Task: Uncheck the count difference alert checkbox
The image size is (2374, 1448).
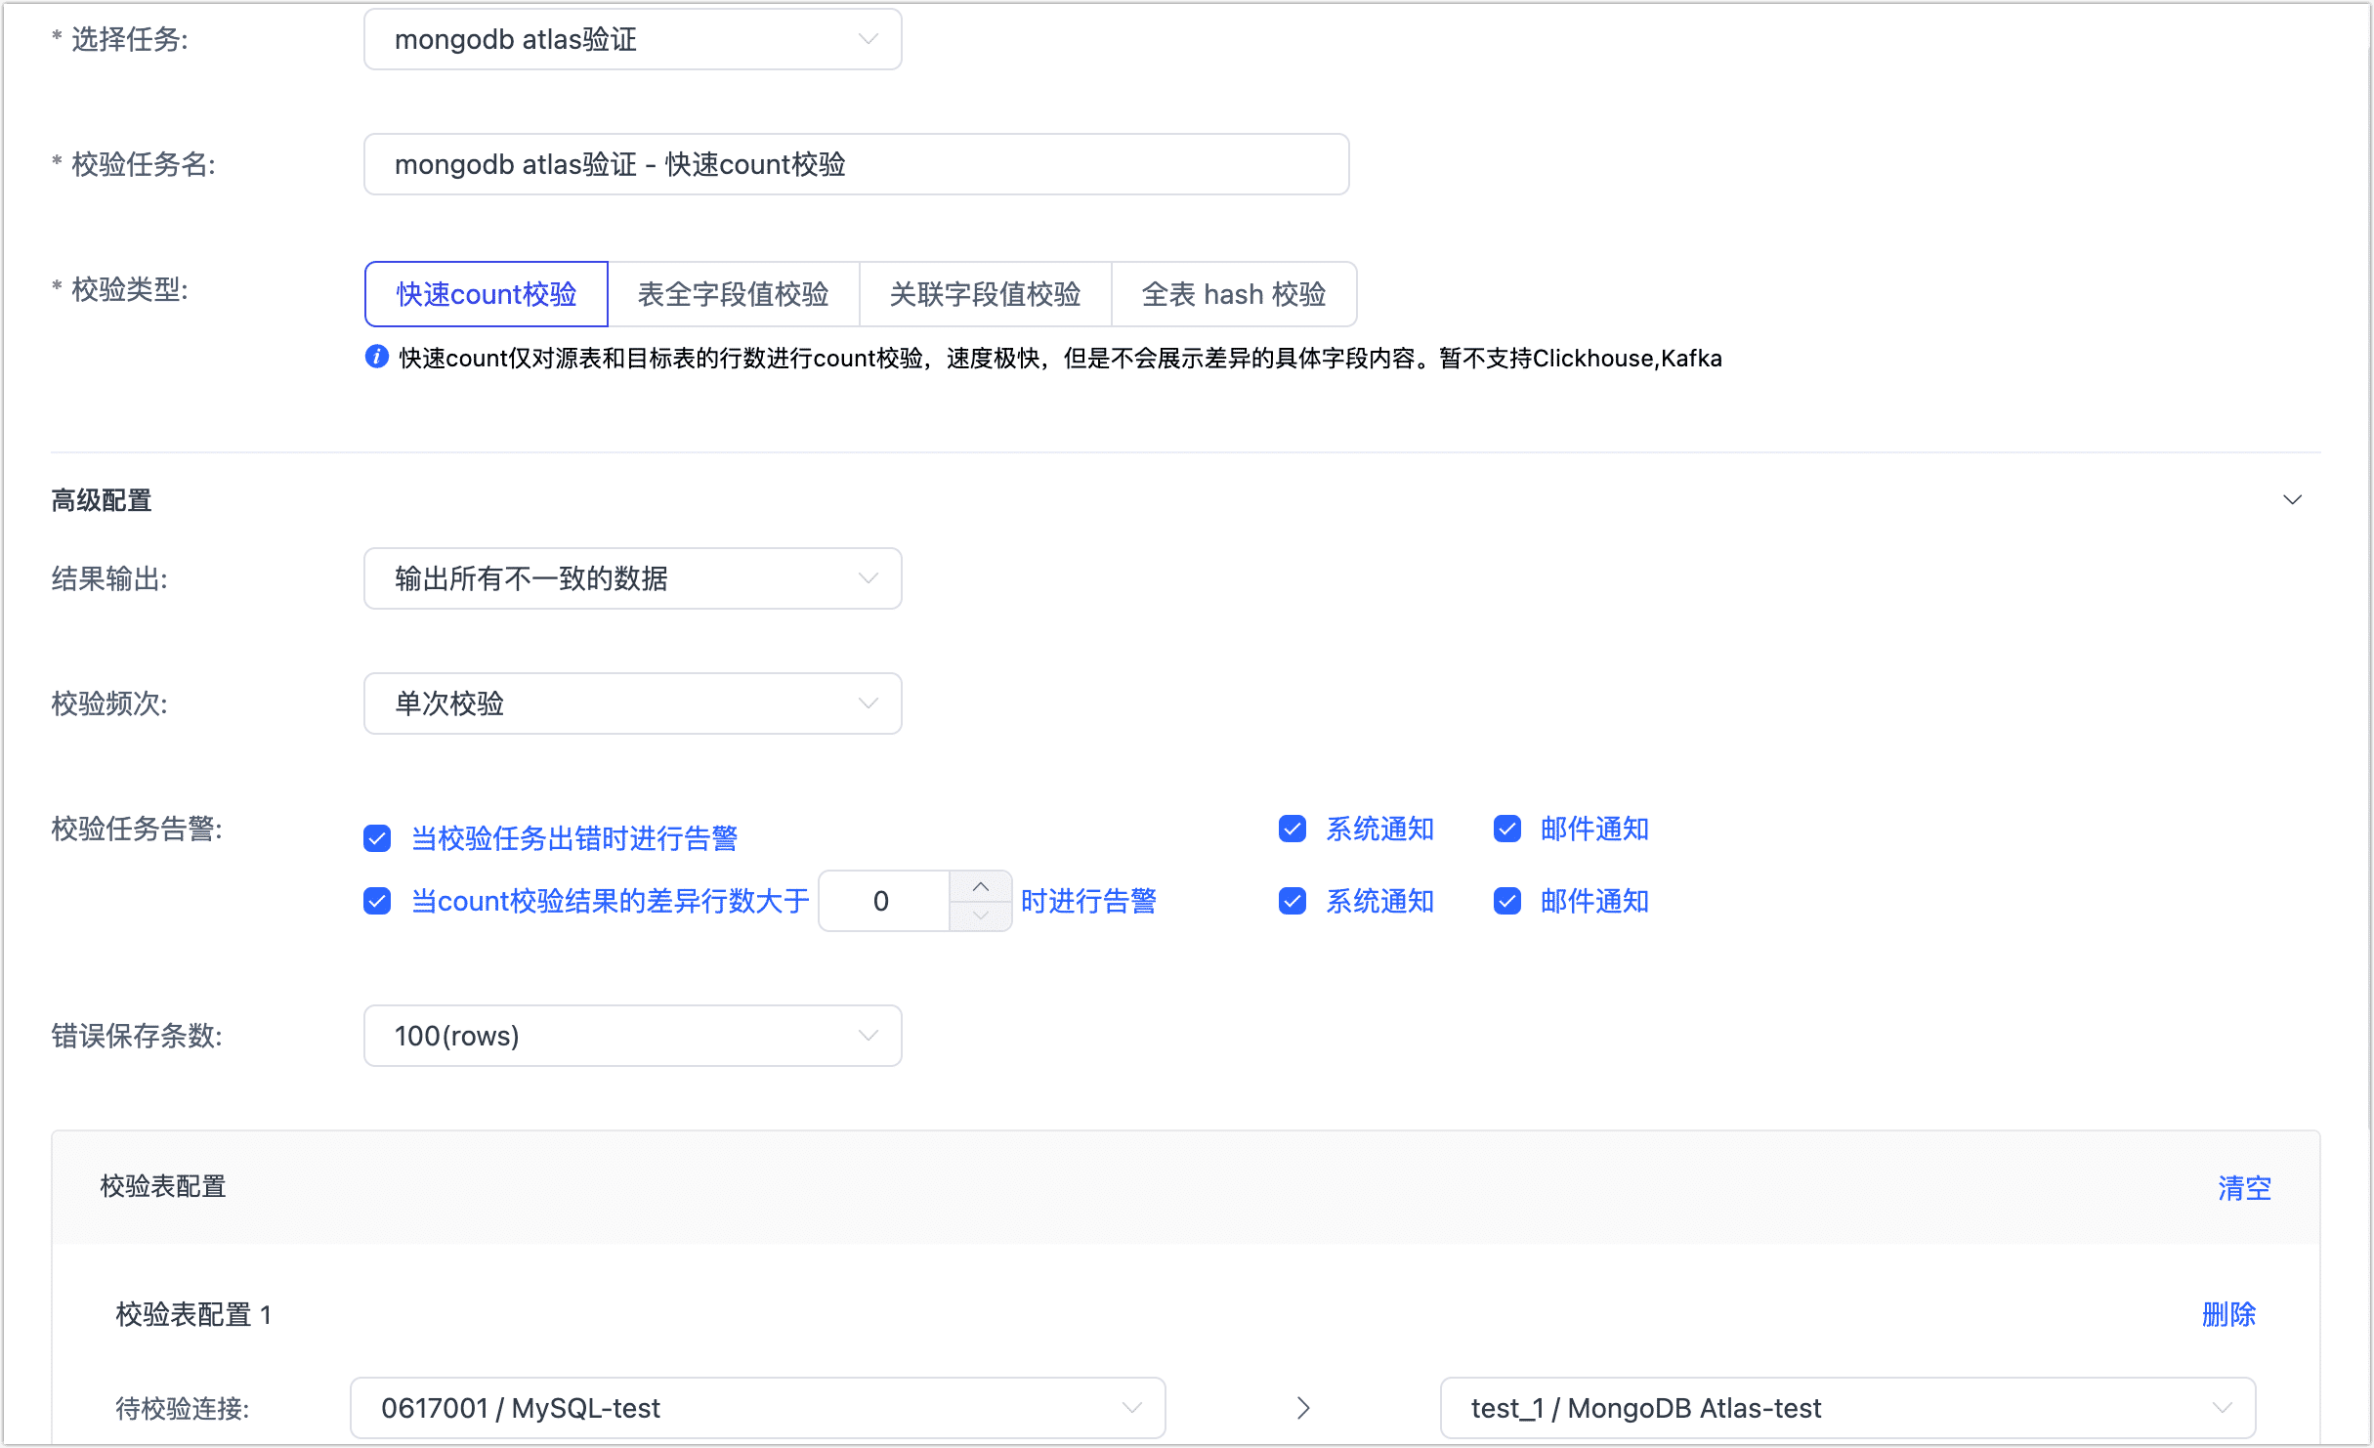Action: pos(377,901)
